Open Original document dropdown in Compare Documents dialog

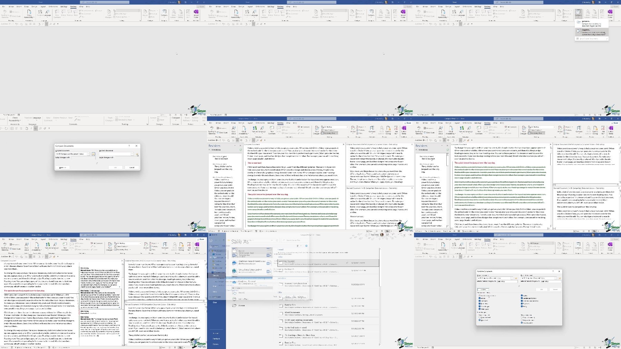pos(88,154)
